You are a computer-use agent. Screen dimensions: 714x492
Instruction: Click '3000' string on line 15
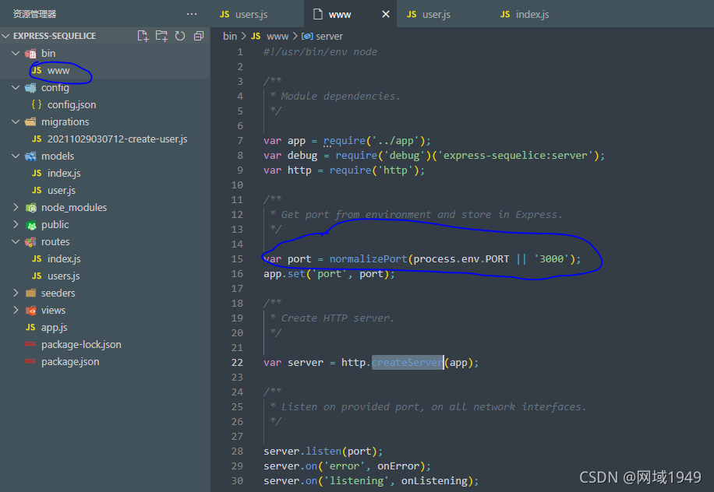tap(551, 258)
